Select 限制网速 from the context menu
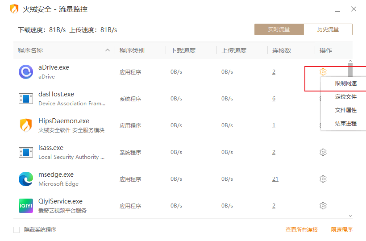 pyautogui.click(x=345, y=83)
